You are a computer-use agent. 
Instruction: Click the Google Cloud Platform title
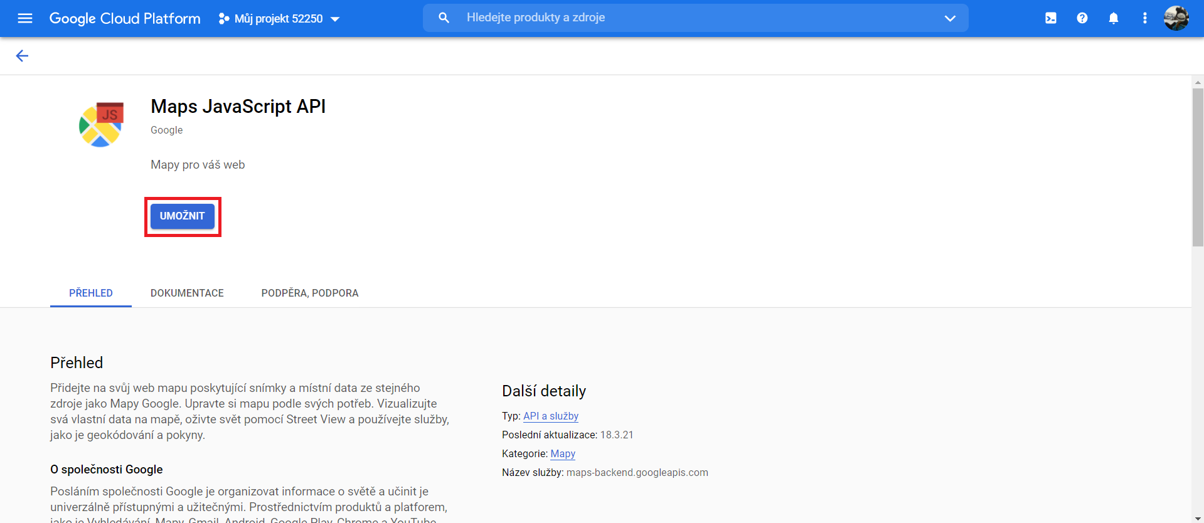pos(125,18)
